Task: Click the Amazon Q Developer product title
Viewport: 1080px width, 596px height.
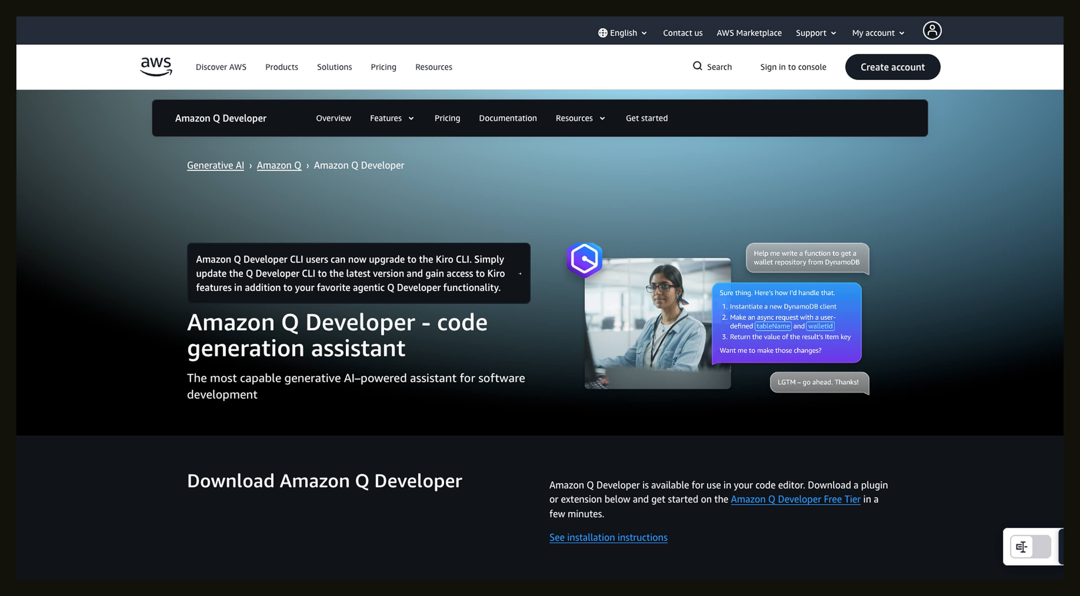Action: [221, 118]
